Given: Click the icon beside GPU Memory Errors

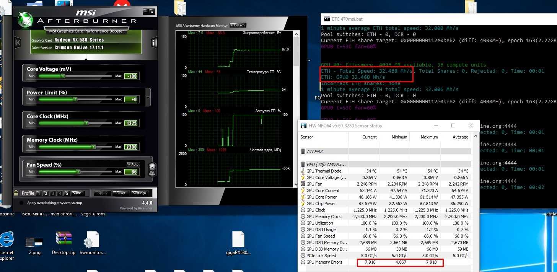Looking at the screenshot, I should [x=303, y=262].
